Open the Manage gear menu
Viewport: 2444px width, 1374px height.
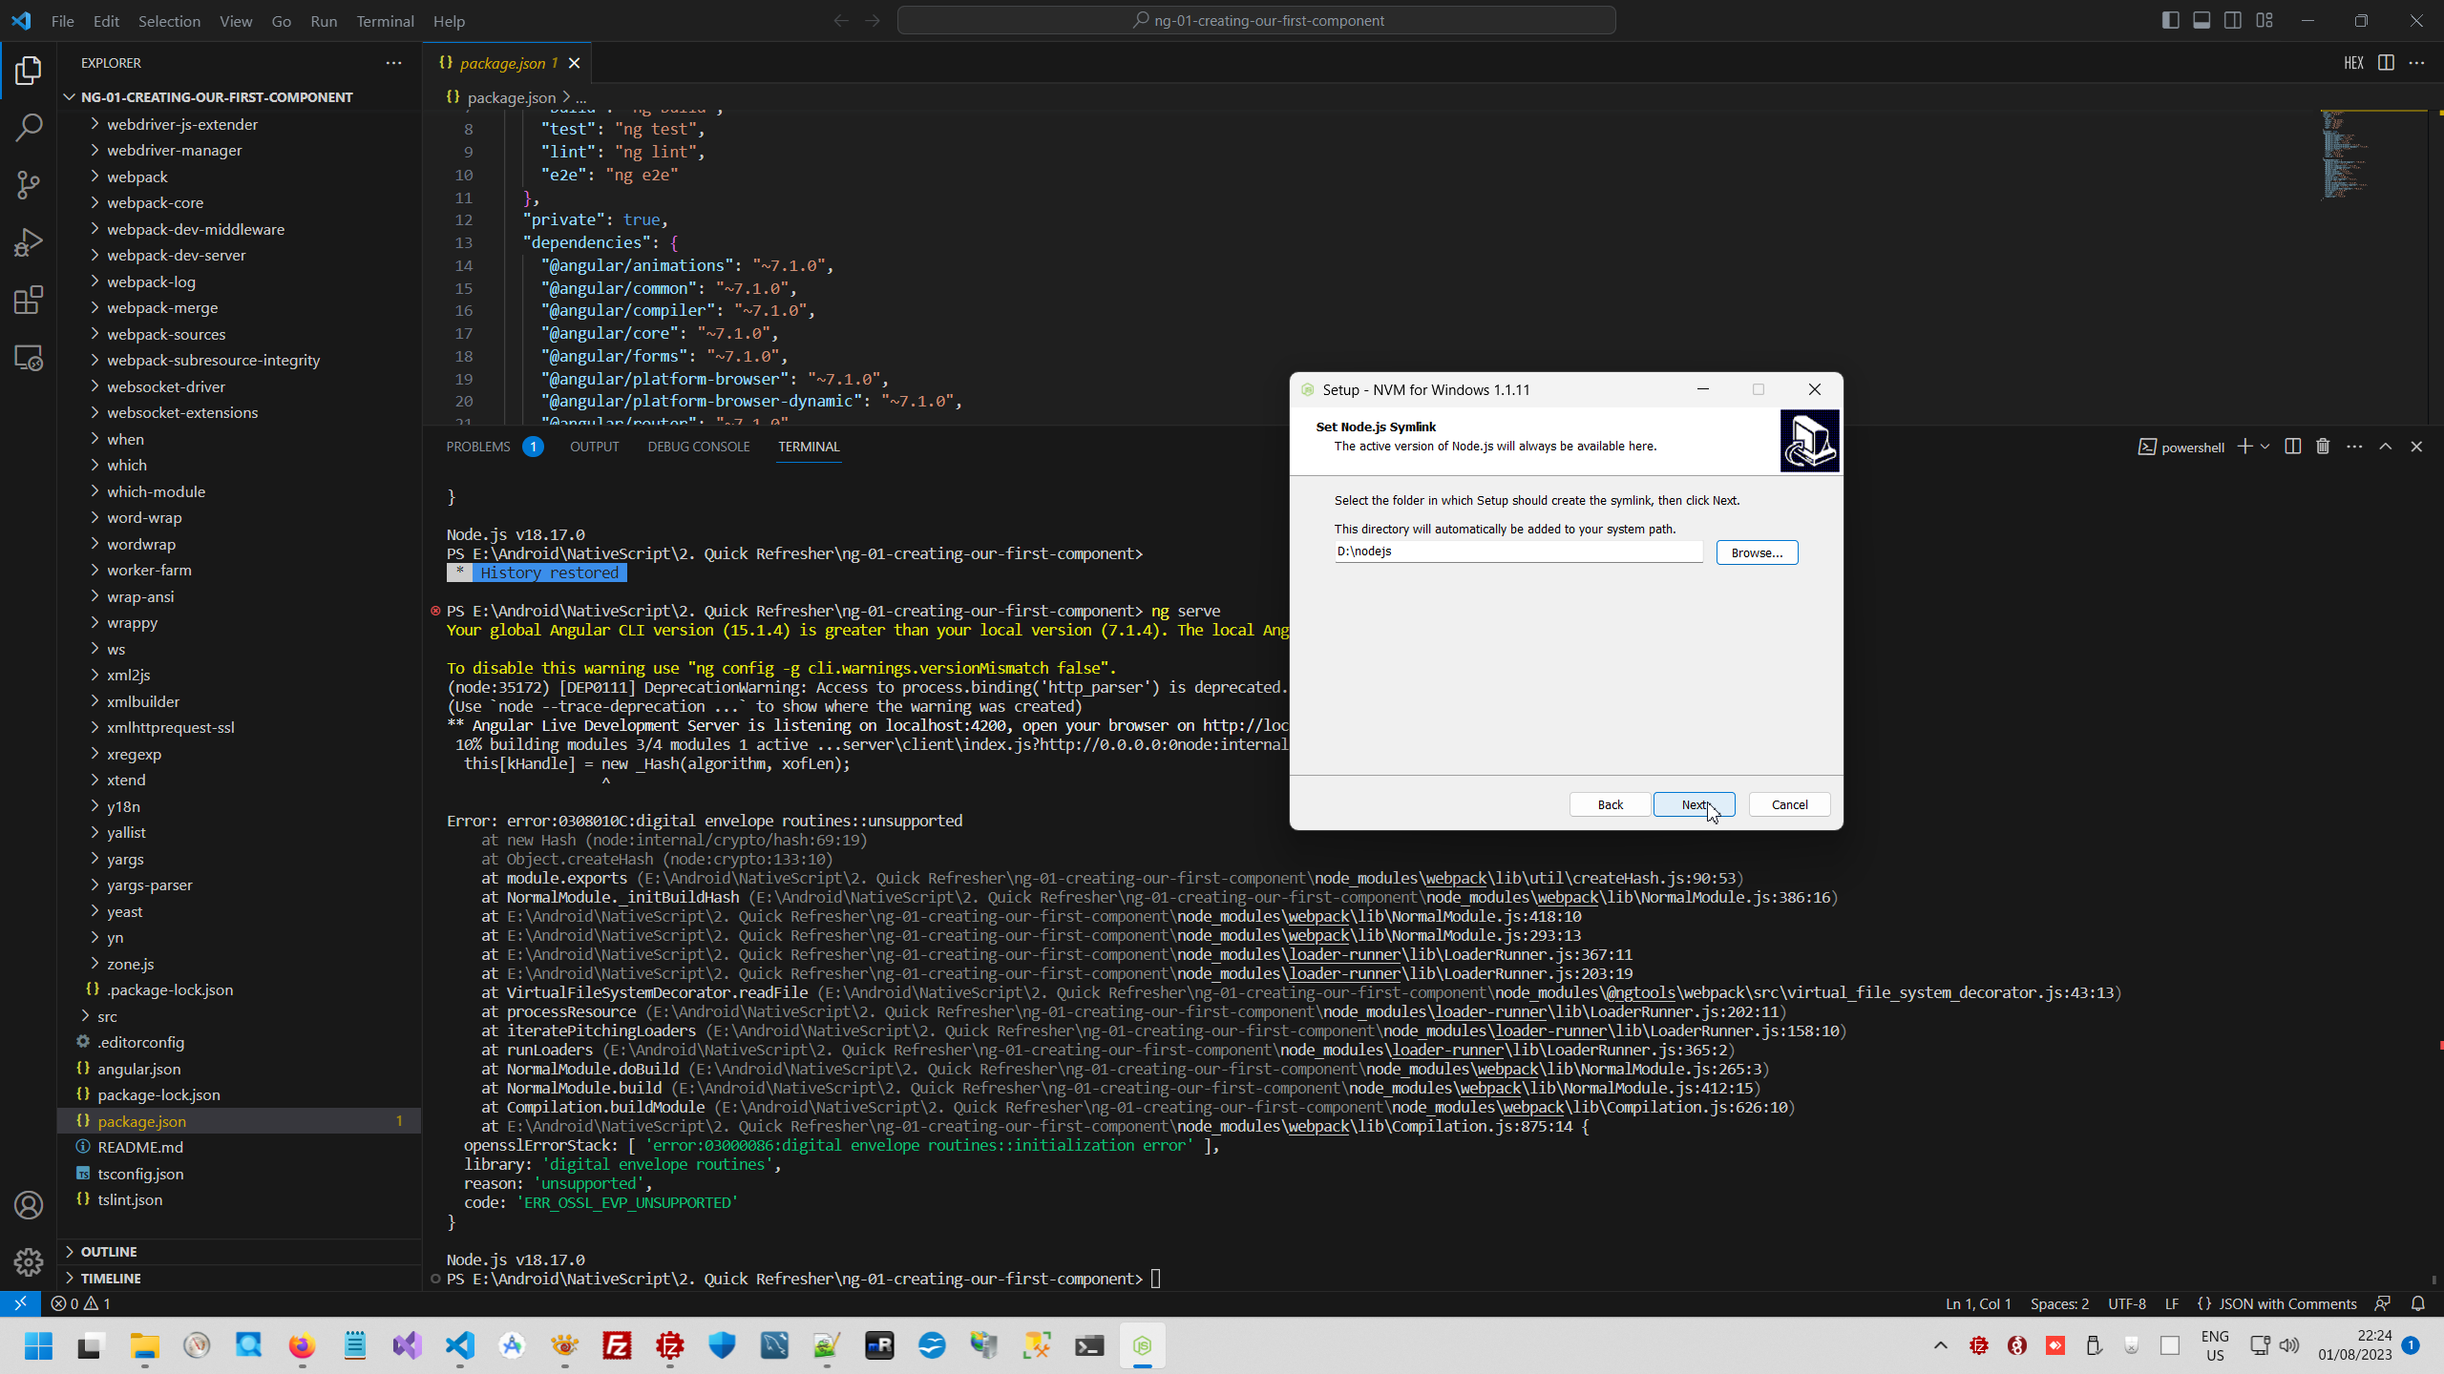29,1262
